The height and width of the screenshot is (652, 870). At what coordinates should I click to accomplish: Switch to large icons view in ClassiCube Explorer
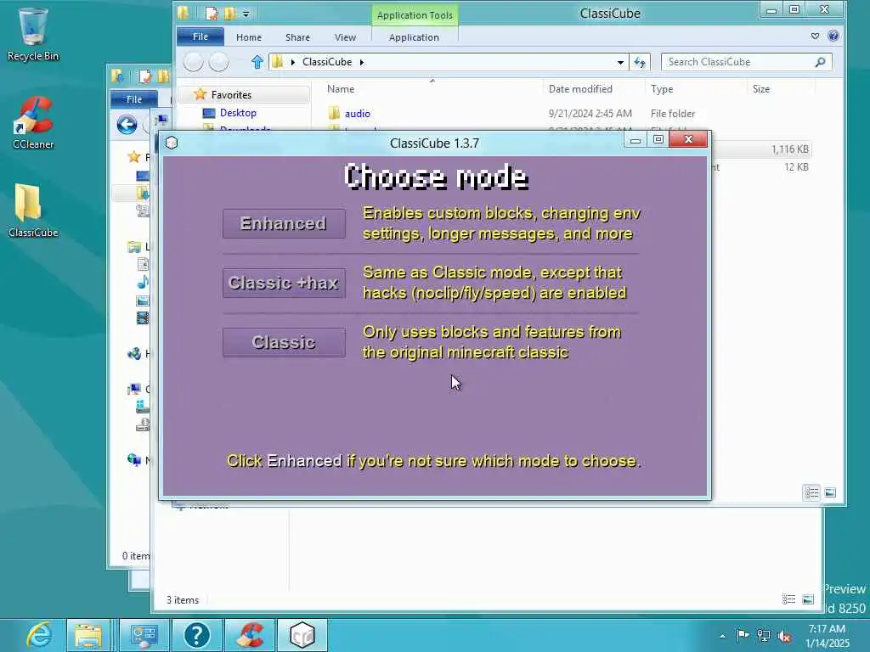pos(830,492)
